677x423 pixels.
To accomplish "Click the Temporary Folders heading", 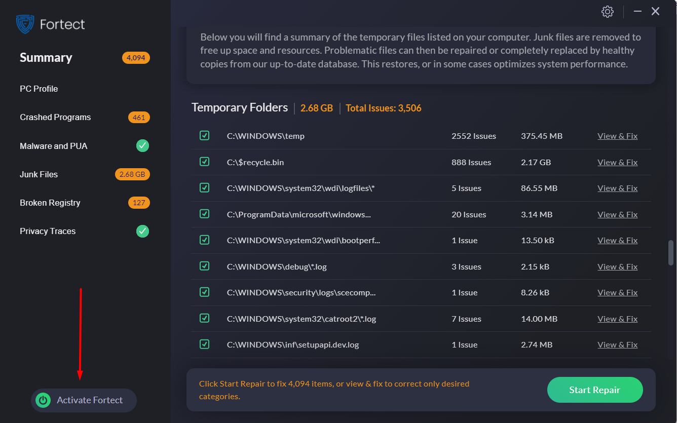I will tap(240, 108).
